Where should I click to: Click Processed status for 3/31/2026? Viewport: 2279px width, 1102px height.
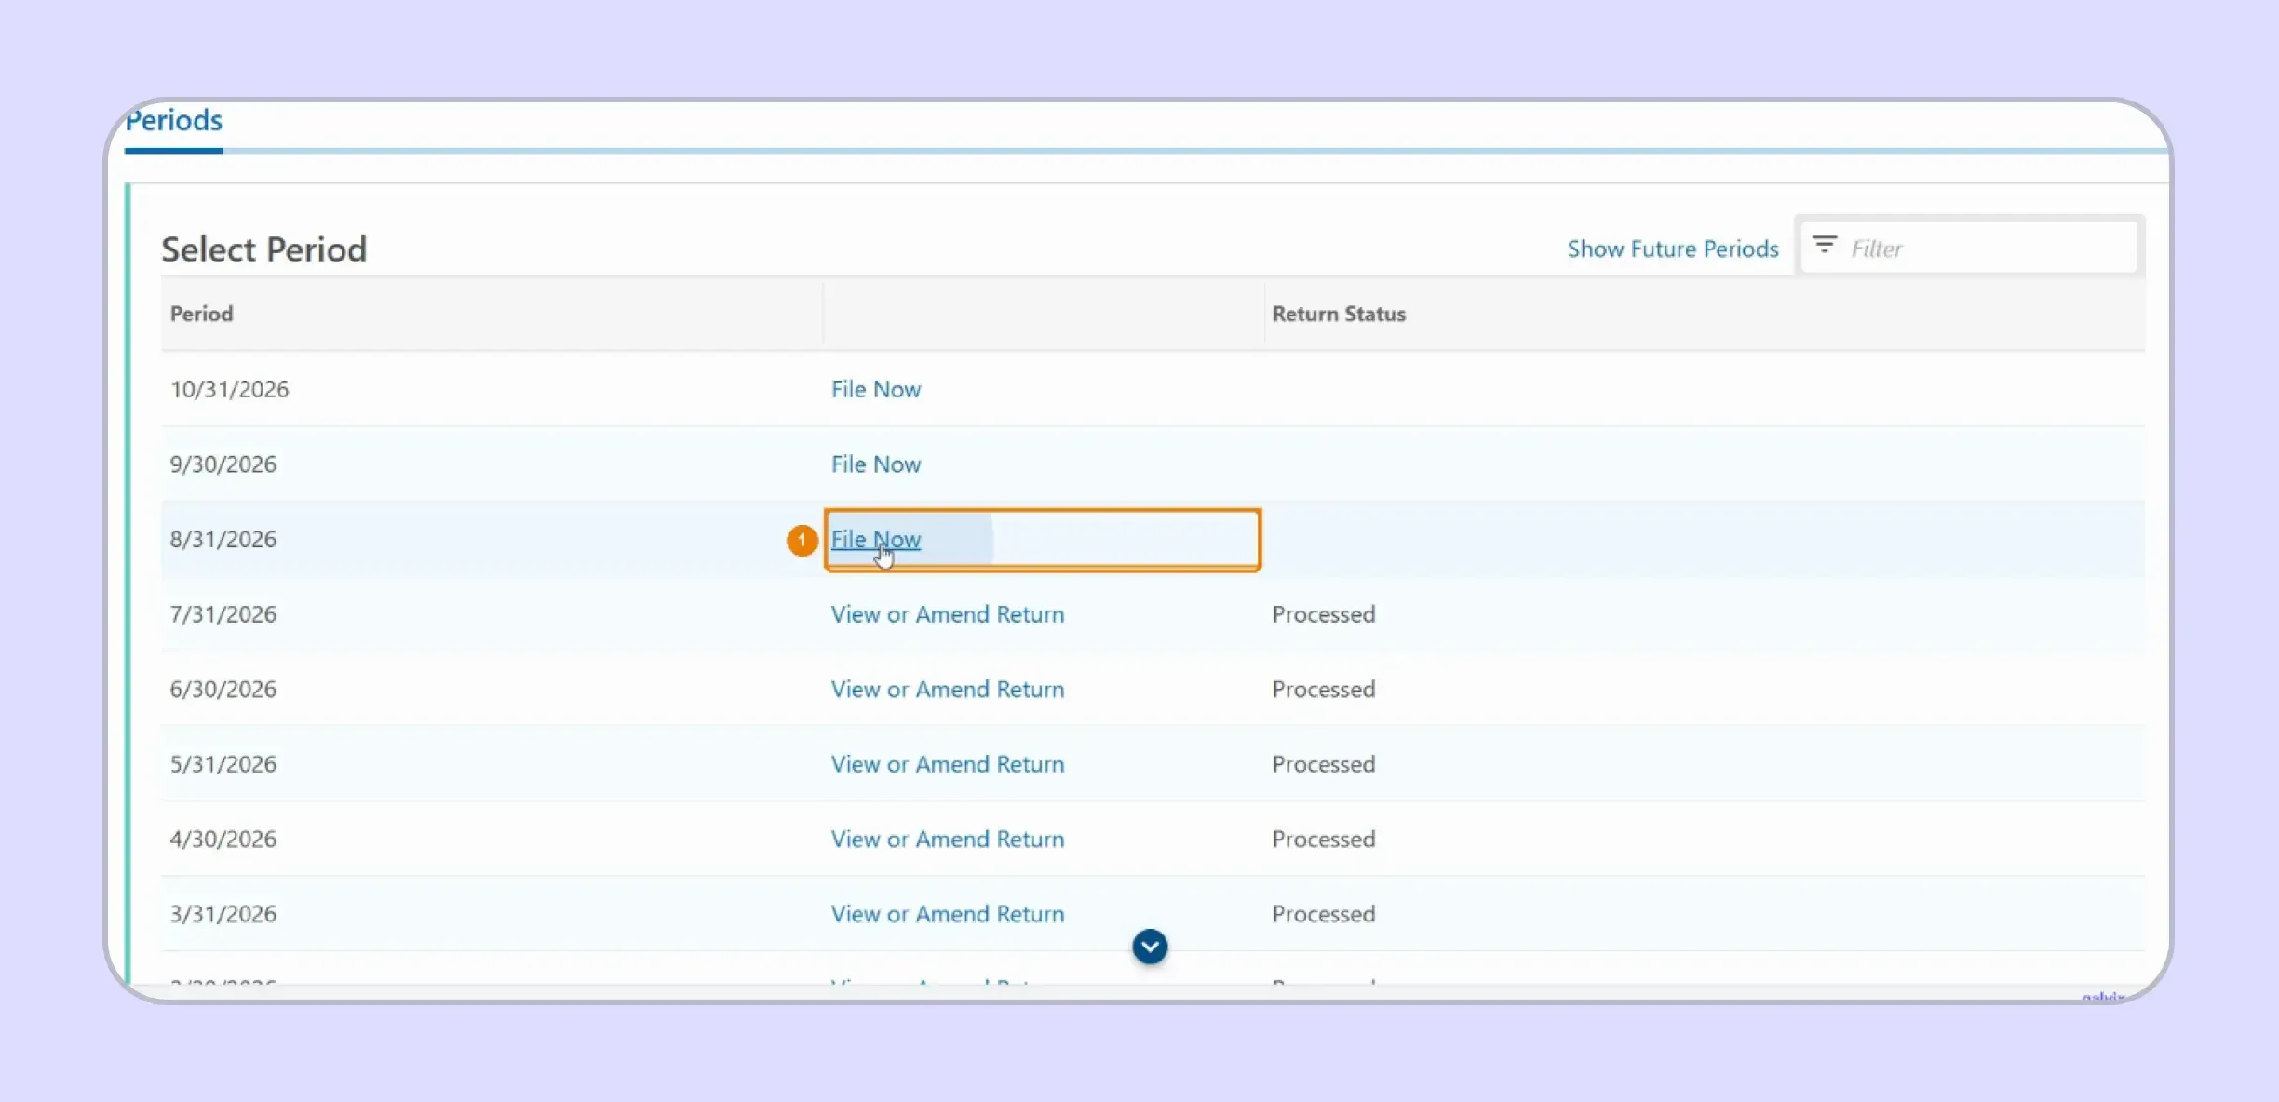tap(1323, 914)
